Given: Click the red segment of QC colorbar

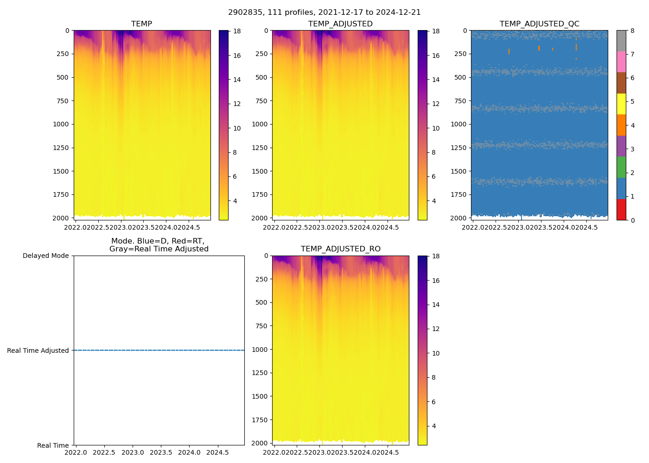Looking at the screenshot, I should (x=621, y=209).
